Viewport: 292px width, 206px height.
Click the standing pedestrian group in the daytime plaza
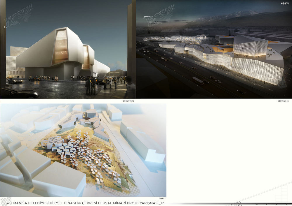[x=91, y=85]
